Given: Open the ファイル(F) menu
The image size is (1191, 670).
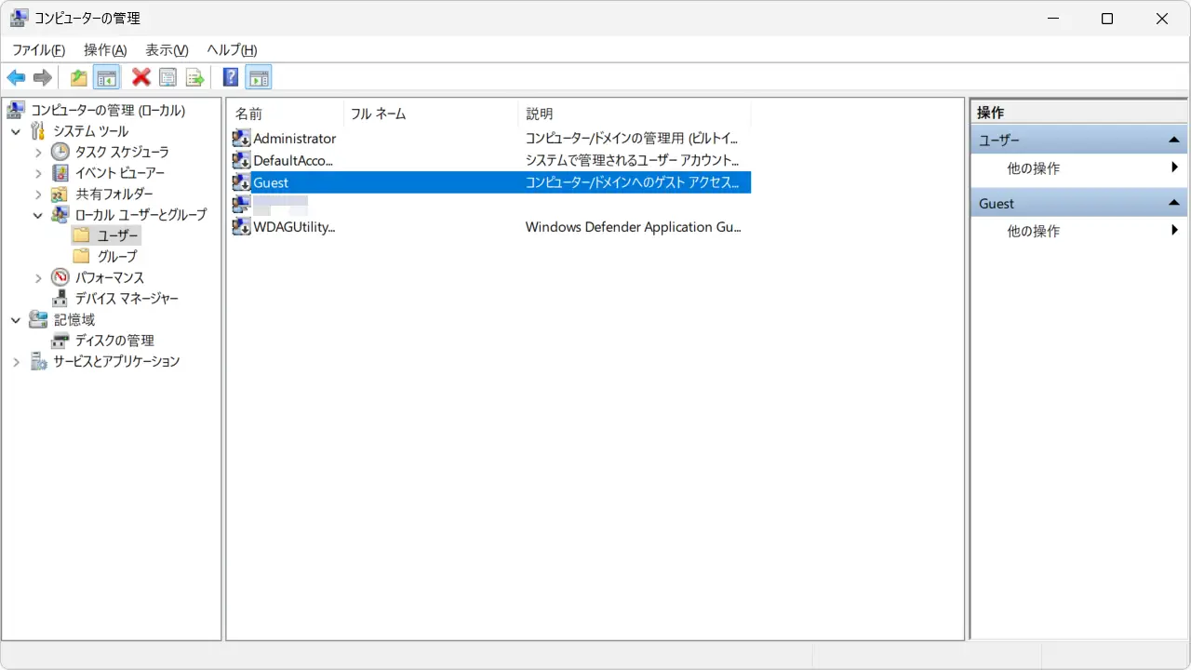Looking at the screenshot, I should coord(38,50).
